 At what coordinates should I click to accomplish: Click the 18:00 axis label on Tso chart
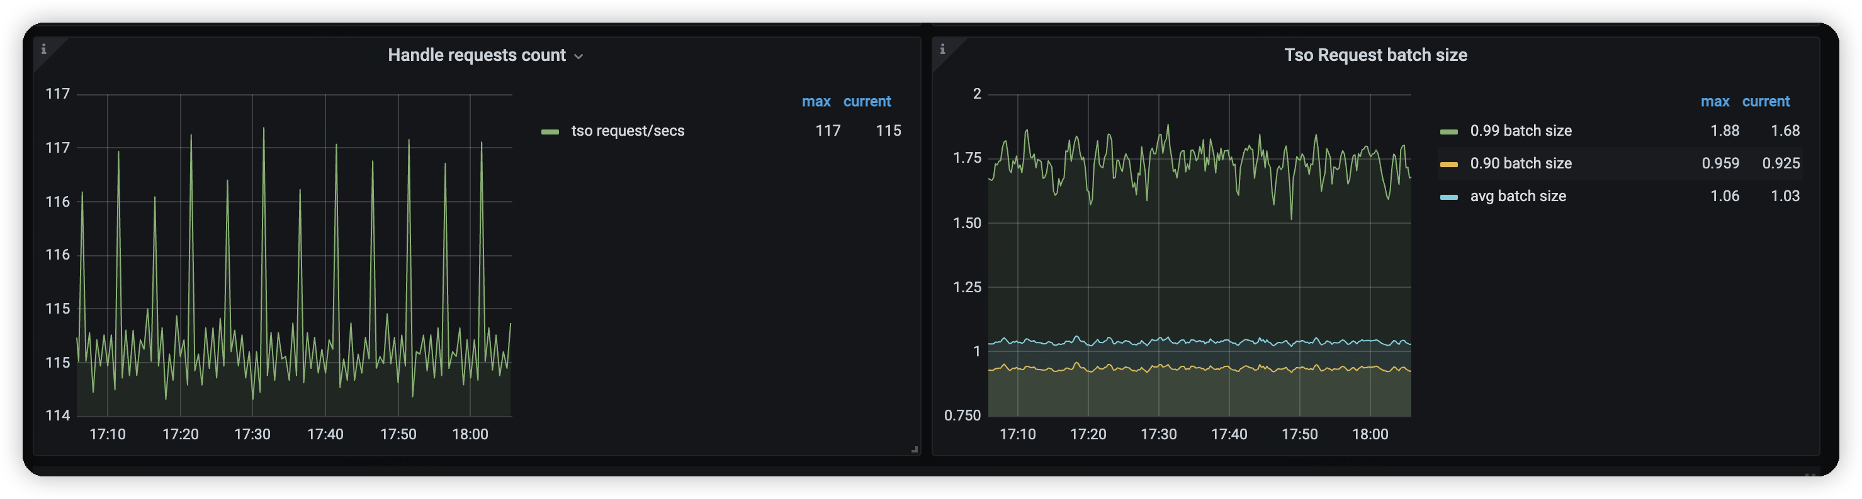[1370, 434]
